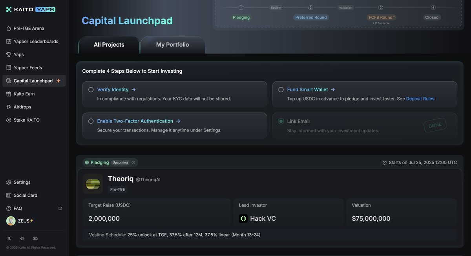Screen dimensions: 471x256
Task: Open the Deposit Rules link
Action: [x=420, y=99]
